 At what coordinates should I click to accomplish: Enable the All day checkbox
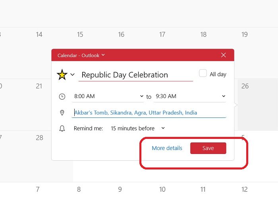coord(203,73)
